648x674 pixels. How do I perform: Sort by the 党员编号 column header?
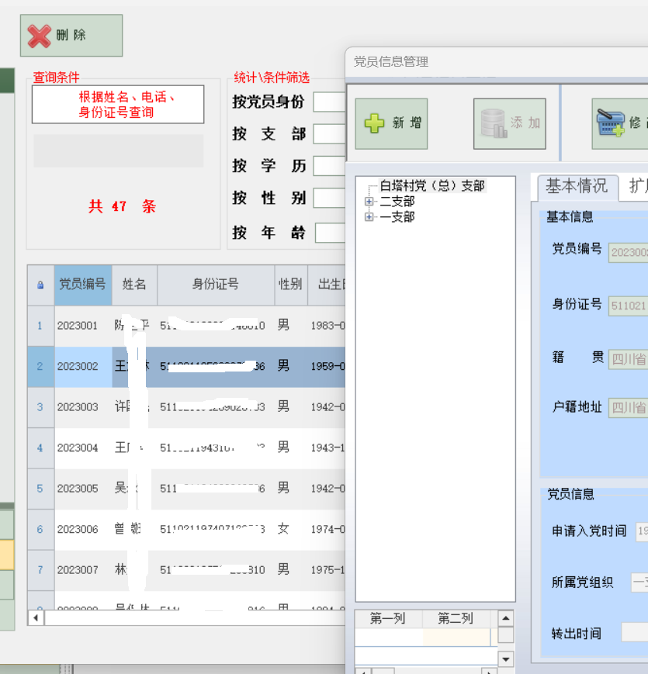(82, 285)
